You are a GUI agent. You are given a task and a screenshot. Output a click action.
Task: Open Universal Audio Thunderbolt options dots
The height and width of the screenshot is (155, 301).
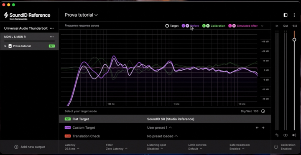coord(52,28)
